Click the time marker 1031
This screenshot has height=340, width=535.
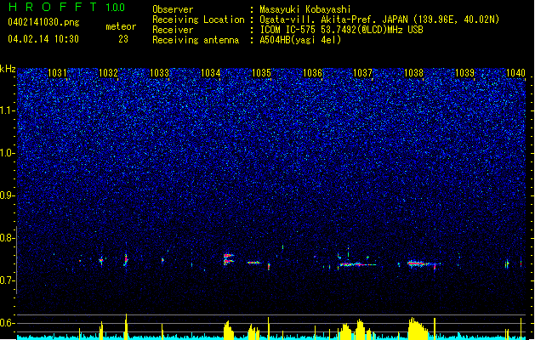pos(57,73)
